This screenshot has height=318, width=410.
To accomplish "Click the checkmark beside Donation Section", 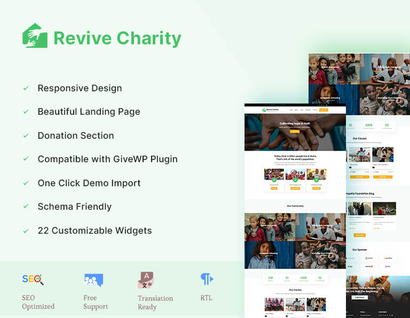I will coord(26,136).
